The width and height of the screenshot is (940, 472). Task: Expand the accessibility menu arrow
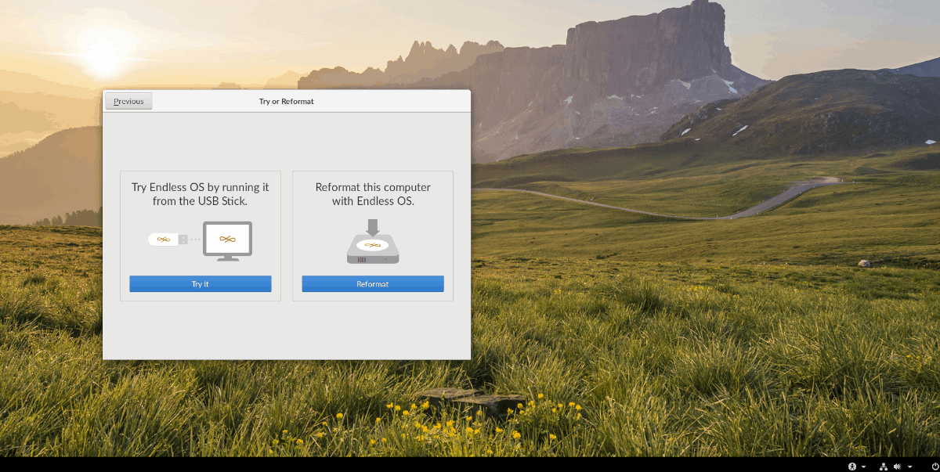pyautogui.click(x=863, y=467)
